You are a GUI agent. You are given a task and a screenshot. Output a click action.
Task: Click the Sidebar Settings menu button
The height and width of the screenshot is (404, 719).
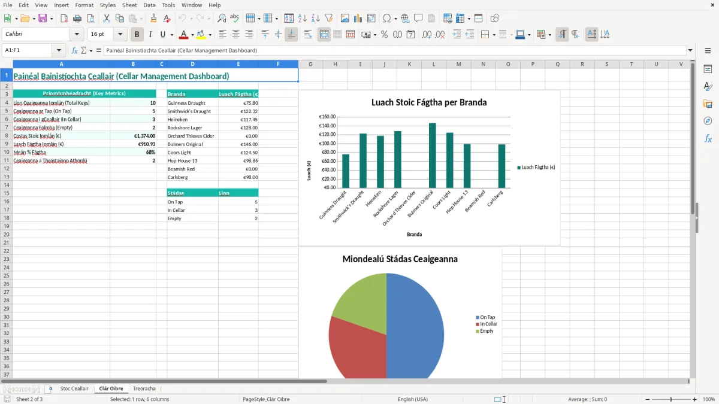point(708,51)
